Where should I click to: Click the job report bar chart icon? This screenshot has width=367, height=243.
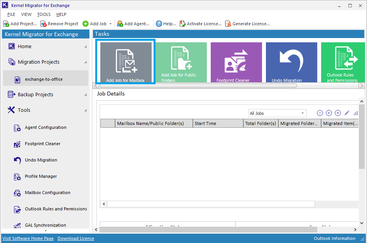tap(355, 113)
